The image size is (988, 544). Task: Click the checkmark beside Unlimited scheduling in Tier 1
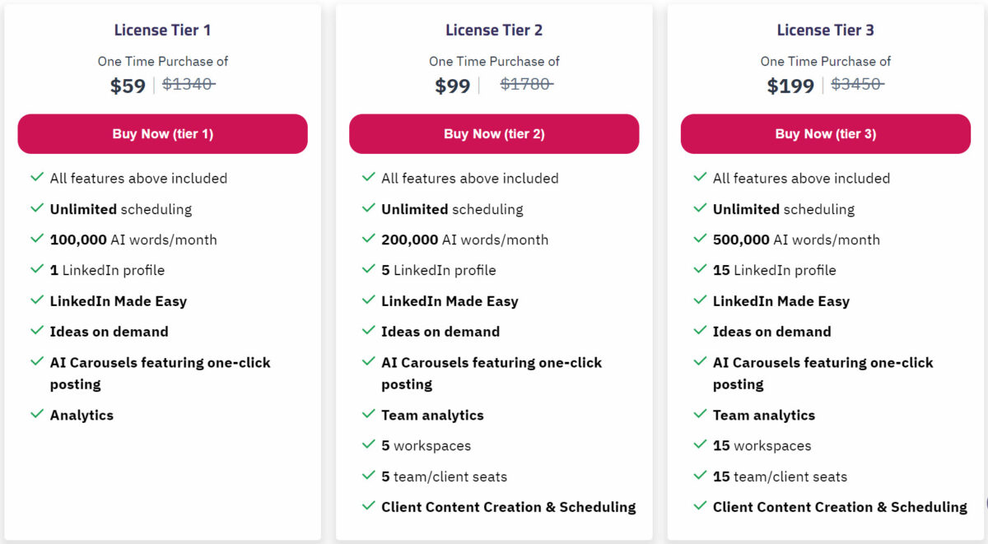[x=38, y=209]
